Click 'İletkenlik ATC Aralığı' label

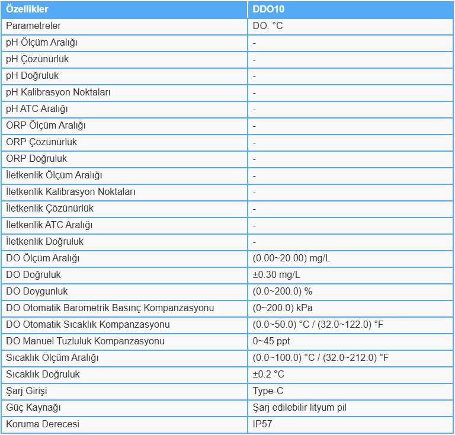click(49, 225)
